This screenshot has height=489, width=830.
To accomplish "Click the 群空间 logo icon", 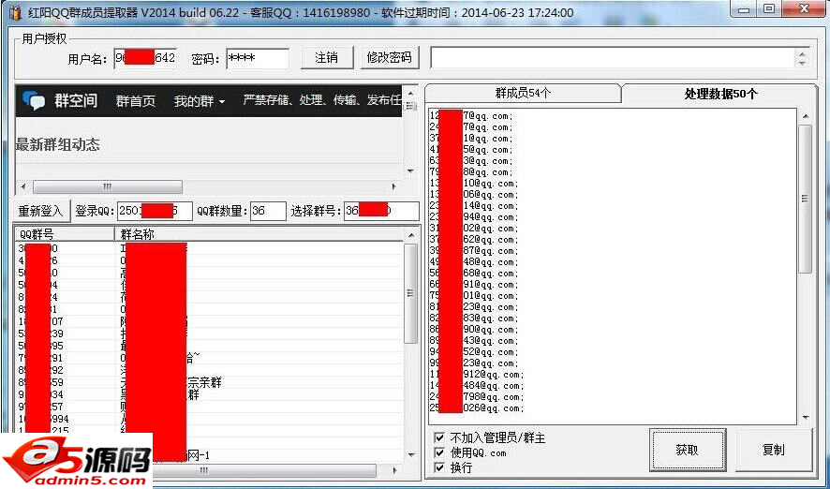I will click(x=34, y=100).
